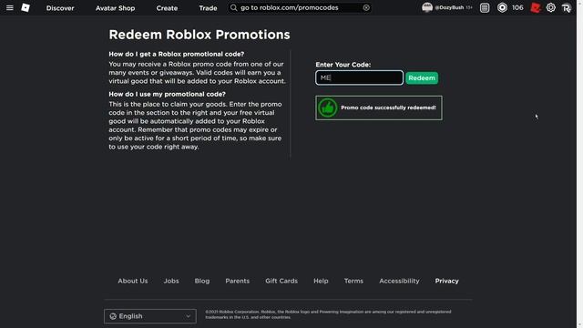Click the globe icon in language selector
The height and width of the screenshot is (328, 583).
click(113, 316)
